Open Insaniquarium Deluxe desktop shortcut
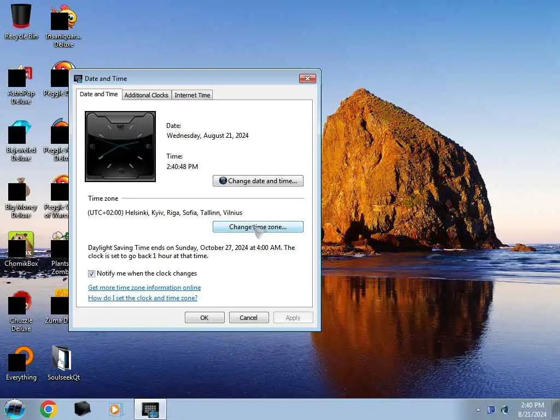The image size is (560, 420). coord(63,25)
